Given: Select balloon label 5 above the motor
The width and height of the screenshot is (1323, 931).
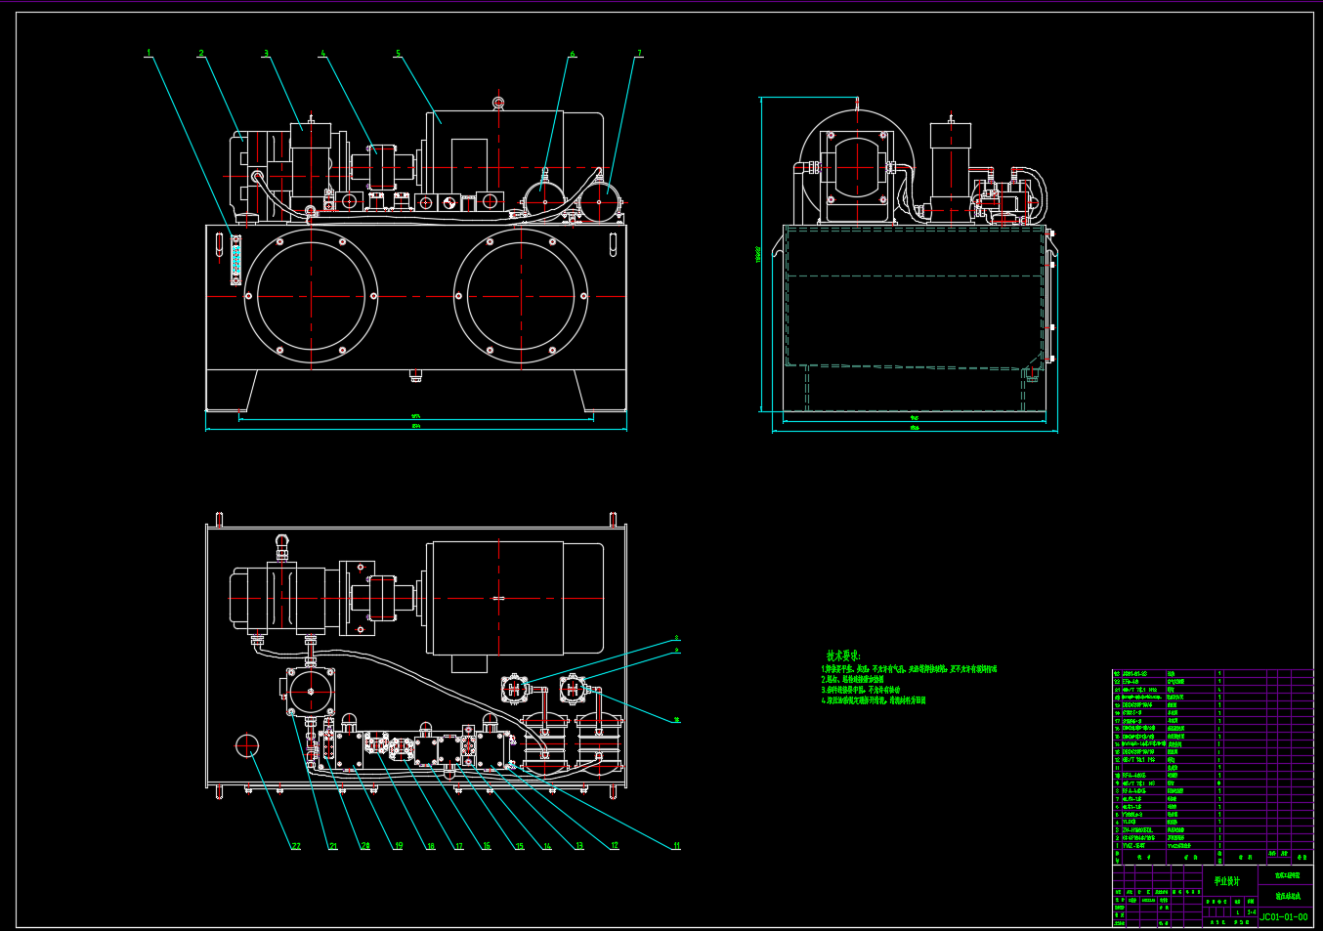Looking at the screenshot, I should 398,54.
